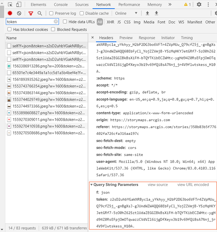Clear the network log with the clear icon
Viewport: 217px width, 232px height.
click(x=19, y=13)
